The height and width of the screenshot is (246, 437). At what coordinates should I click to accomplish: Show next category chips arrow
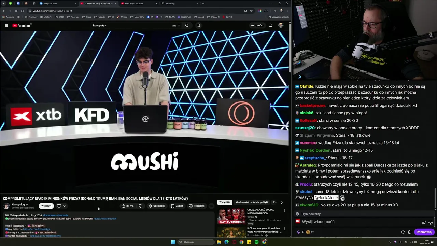(282, 202)
